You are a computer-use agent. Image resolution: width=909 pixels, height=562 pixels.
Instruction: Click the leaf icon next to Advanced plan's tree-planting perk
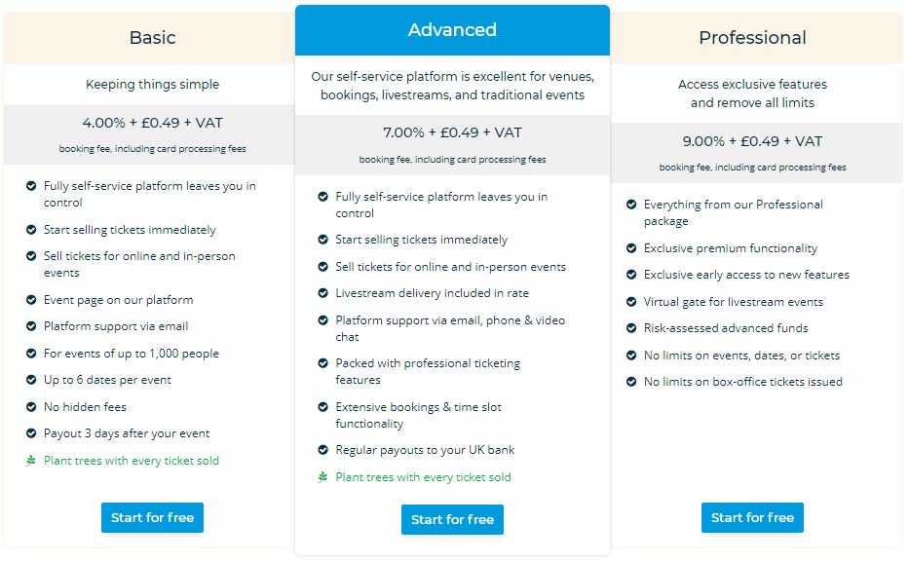322,477
